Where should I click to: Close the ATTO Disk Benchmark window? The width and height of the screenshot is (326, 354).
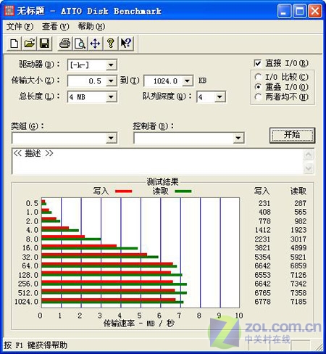pos(315,11)
